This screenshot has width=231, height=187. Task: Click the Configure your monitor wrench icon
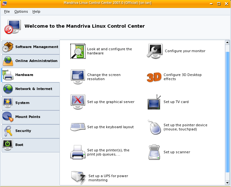(x=155, y=51)
